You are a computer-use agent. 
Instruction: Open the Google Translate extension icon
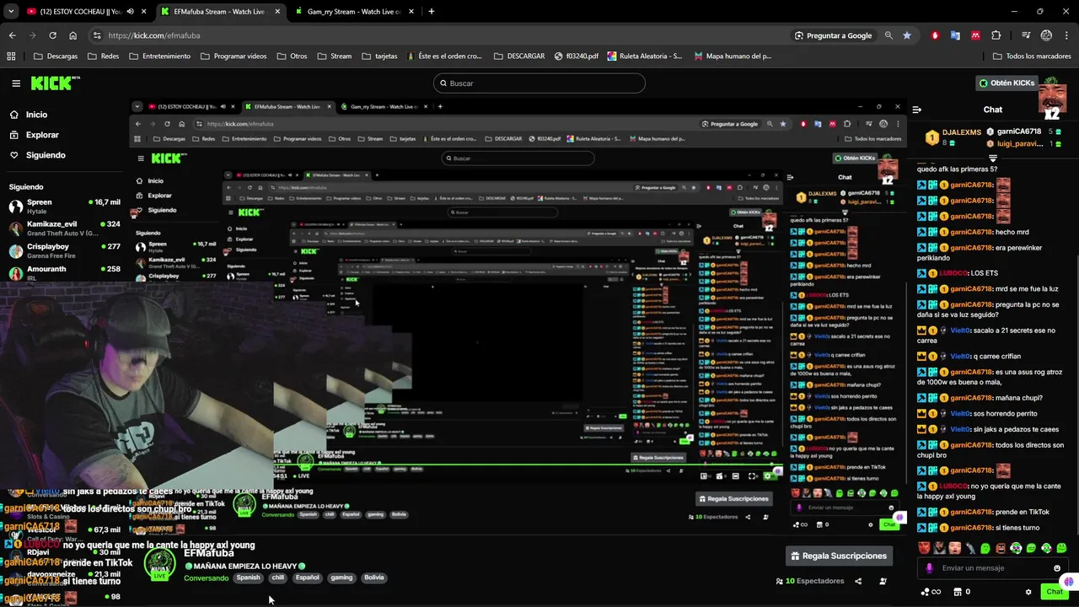(955, 35)
